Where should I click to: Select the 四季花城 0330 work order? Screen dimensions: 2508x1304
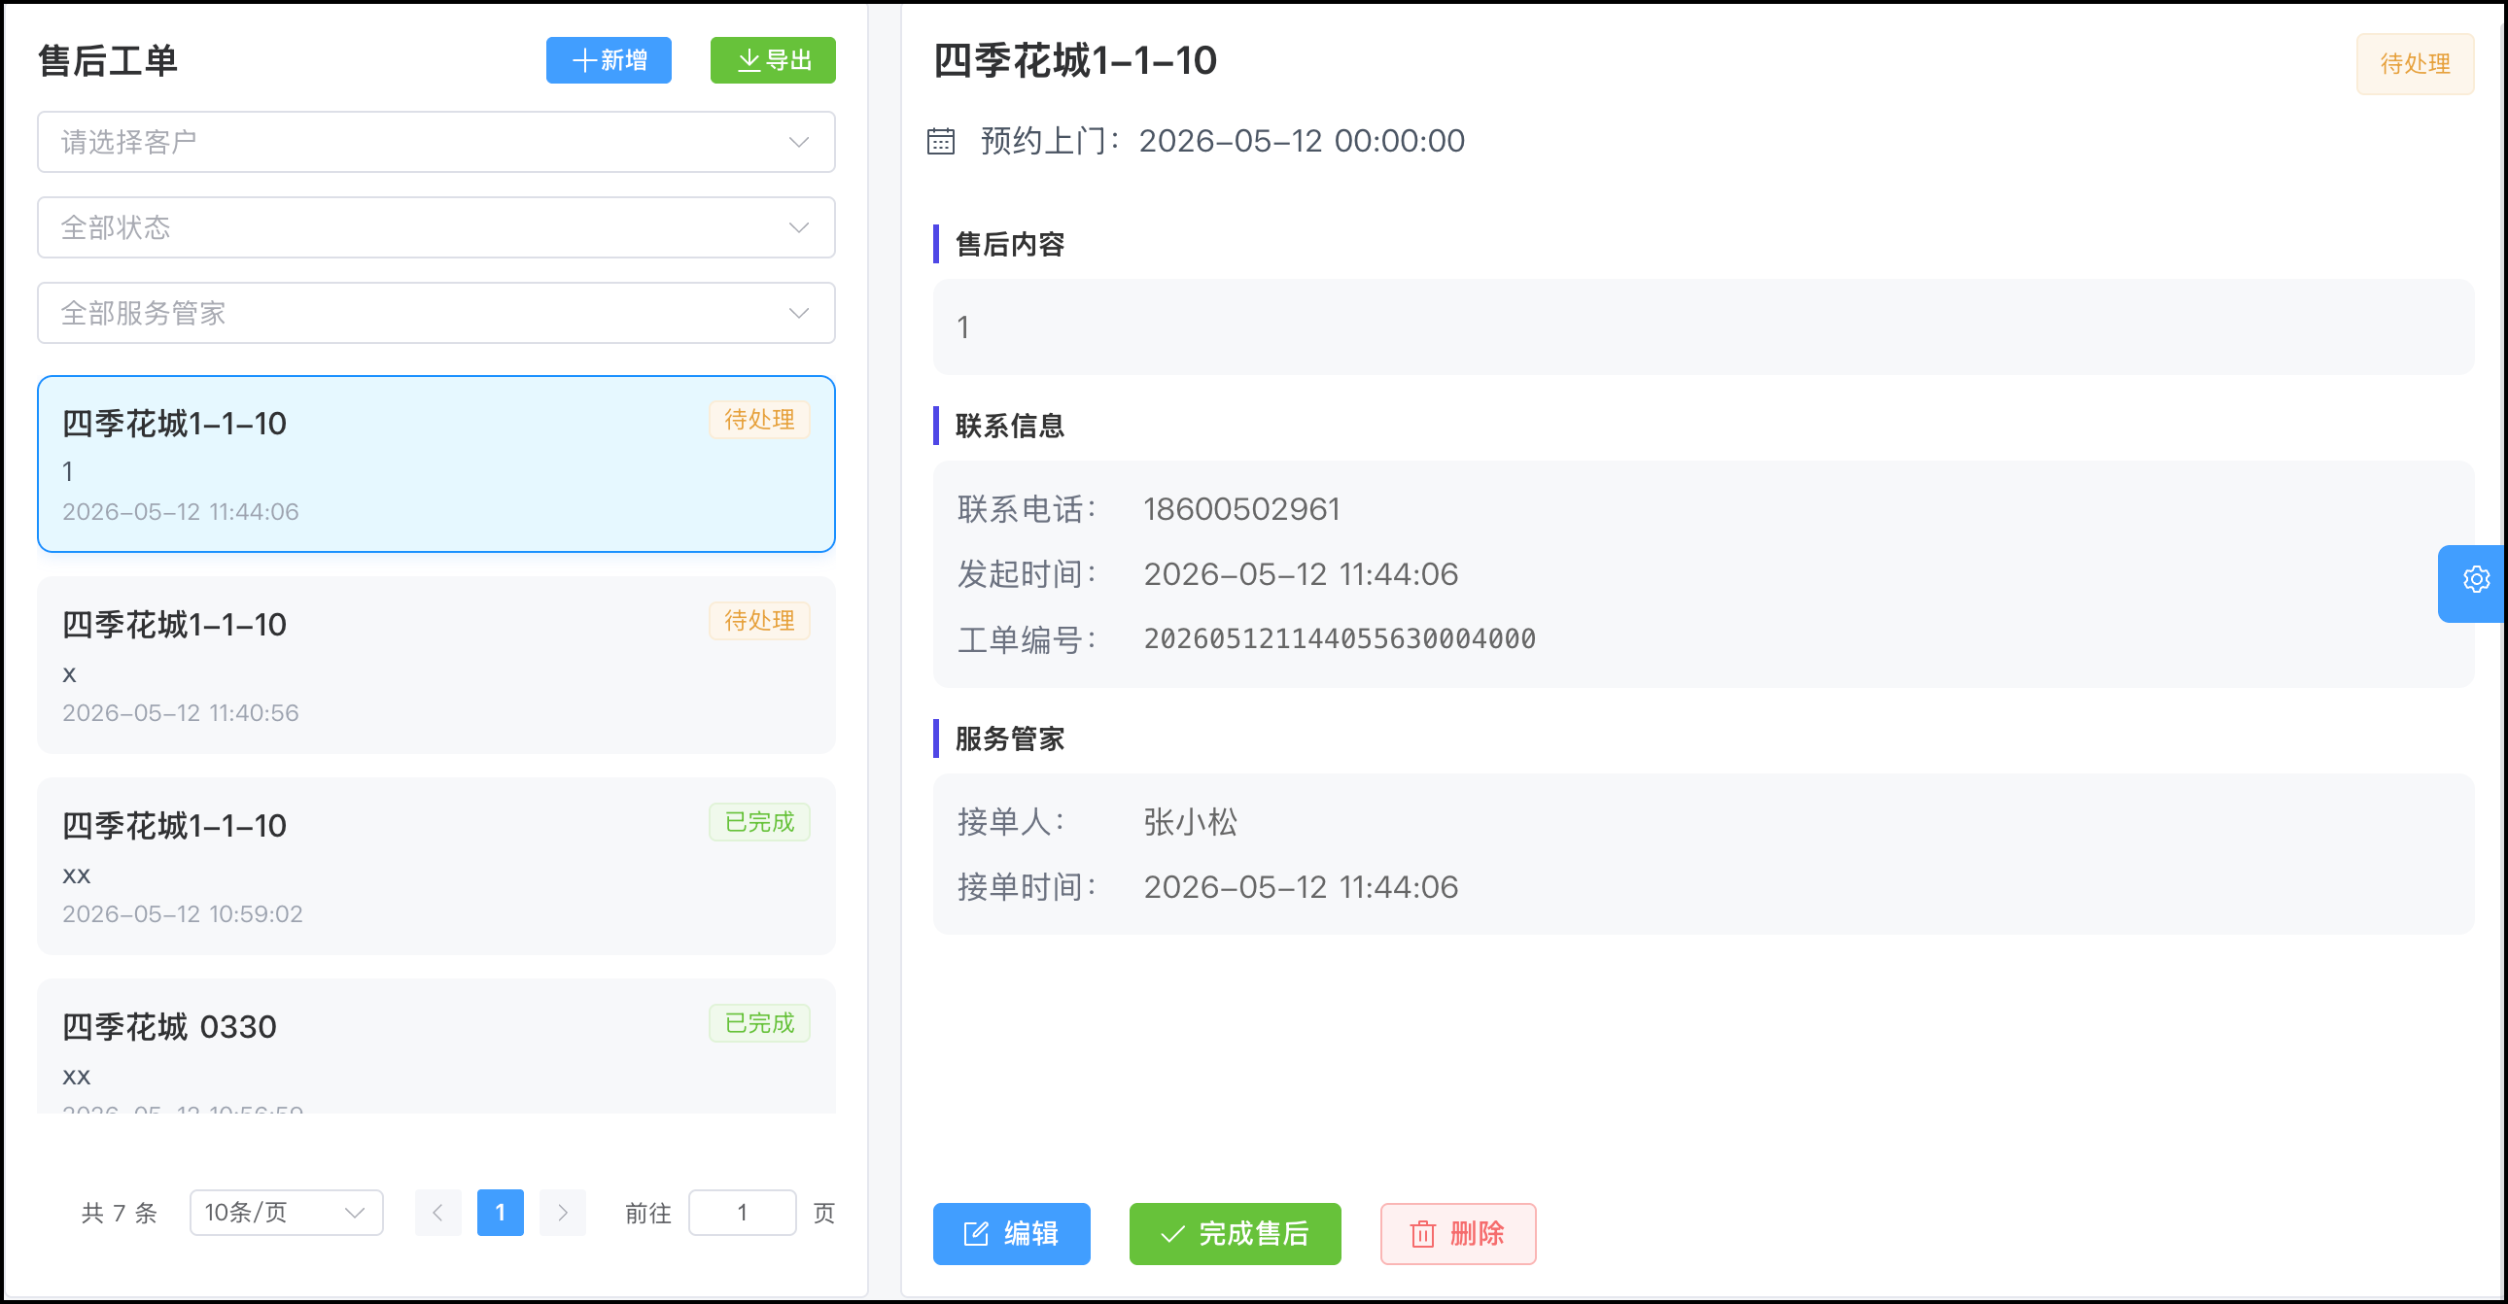[436, 1047]
